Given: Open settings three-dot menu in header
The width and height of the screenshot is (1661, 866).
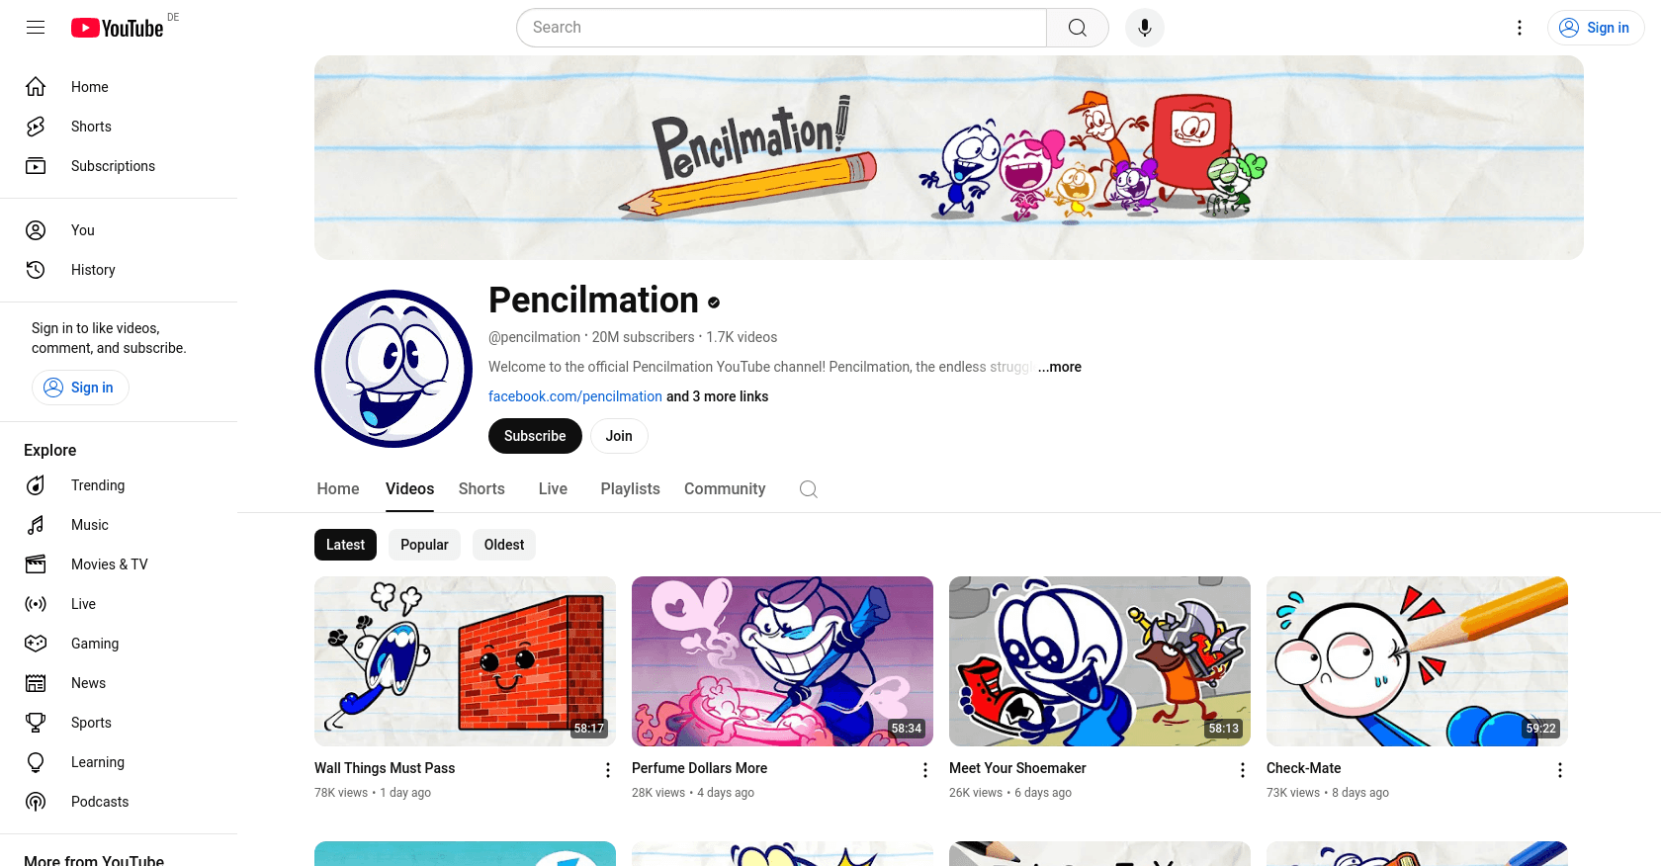Looking at the screenshot, I should (1520, 28).
